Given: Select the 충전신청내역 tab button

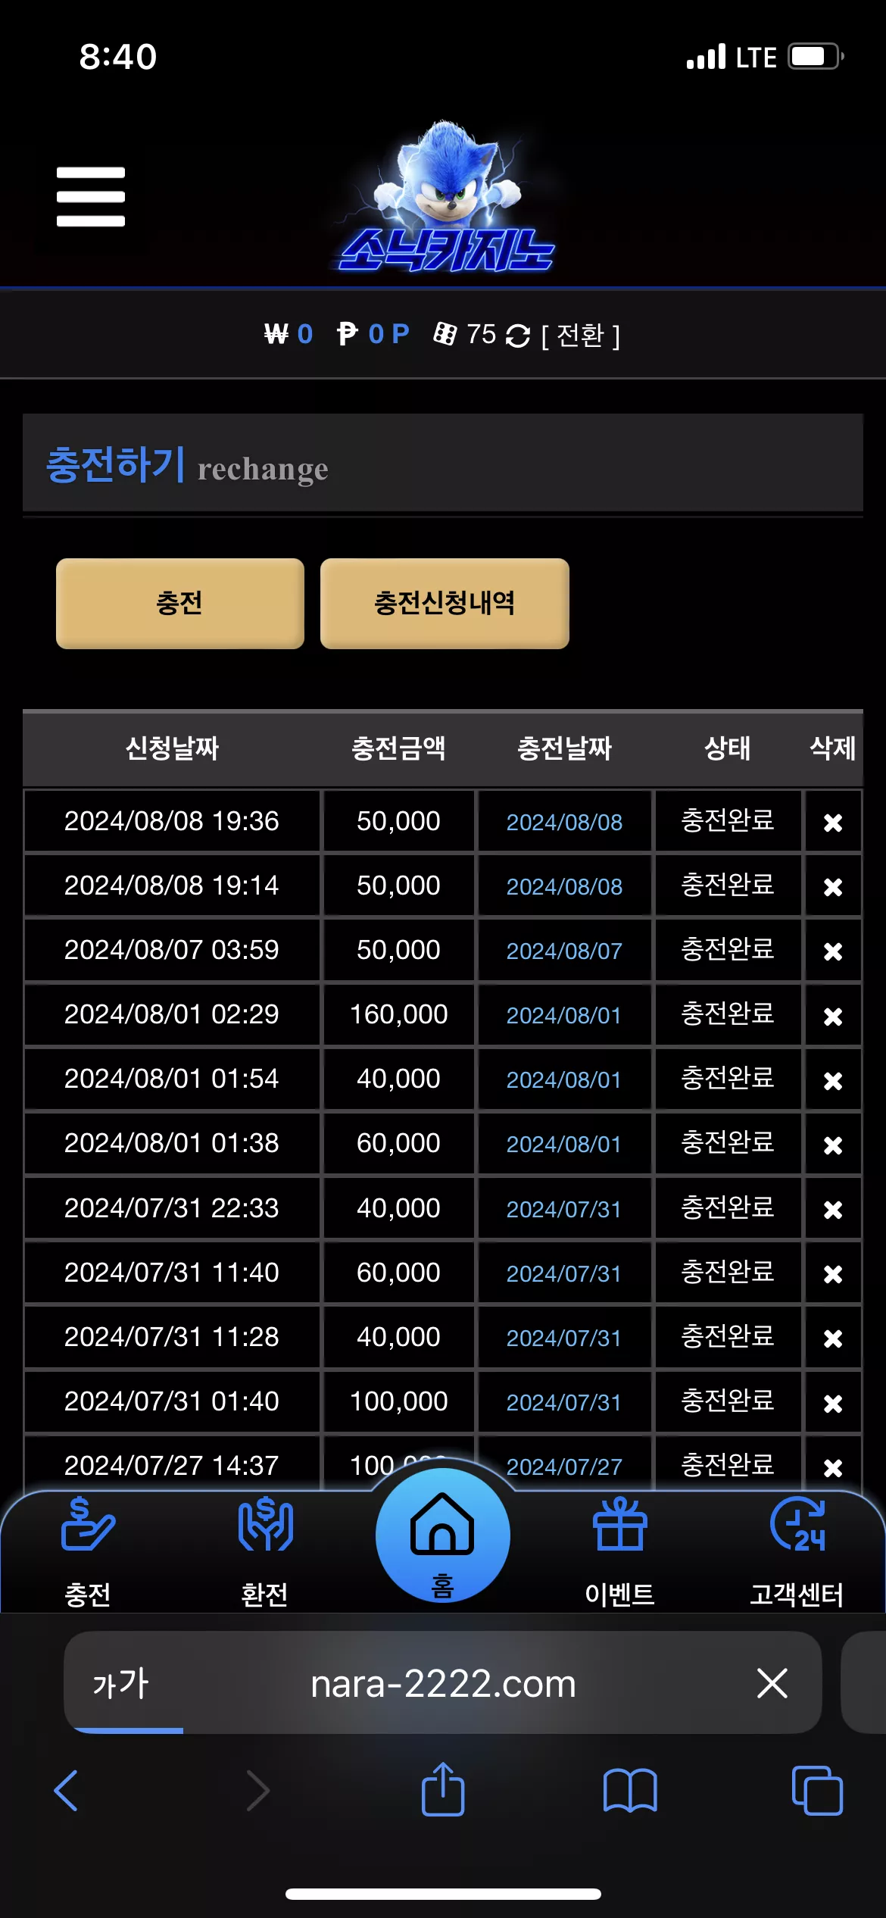Looking at the screenshot, I should (x=445, y=604).
